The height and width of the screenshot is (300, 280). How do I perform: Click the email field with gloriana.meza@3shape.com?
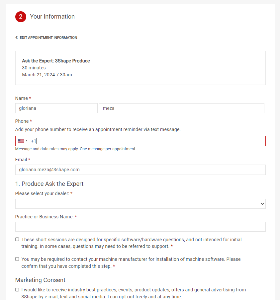pyautogui.click(x=140, y=170)
